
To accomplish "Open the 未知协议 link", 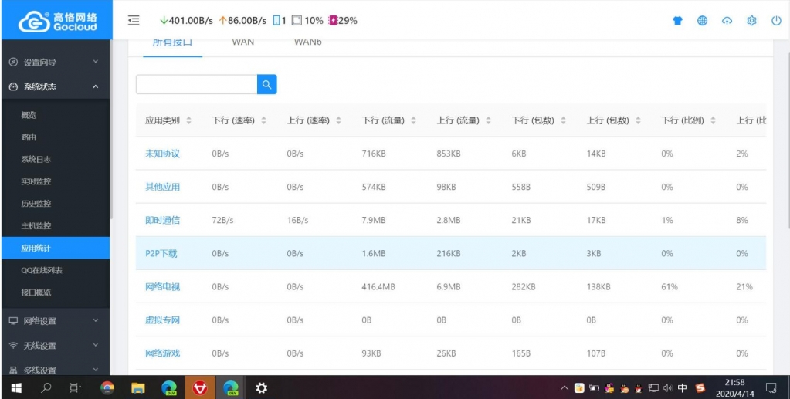I will pos(162,154).
